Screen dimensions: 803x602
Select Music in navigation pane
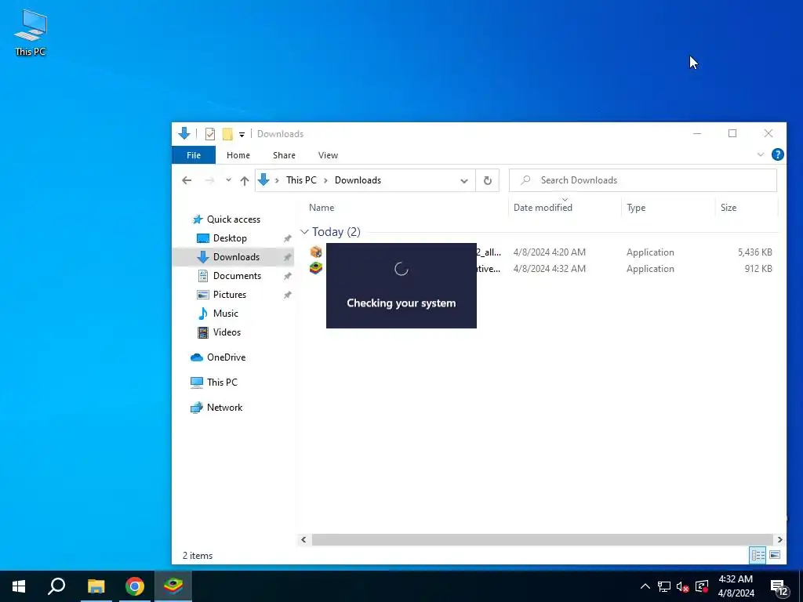pos(225,314)
